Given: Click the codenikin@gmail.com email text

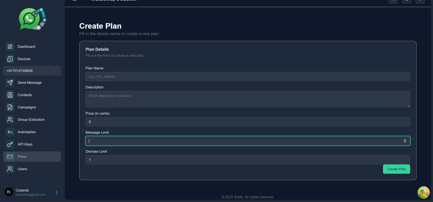Looking at the screenshot, I should pos(31,195).
